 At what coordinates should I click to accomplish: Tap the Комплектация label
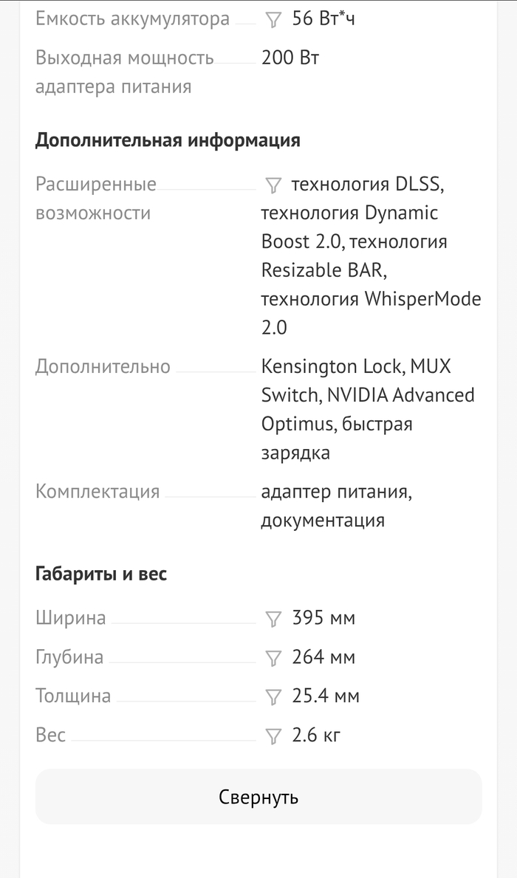97,492
